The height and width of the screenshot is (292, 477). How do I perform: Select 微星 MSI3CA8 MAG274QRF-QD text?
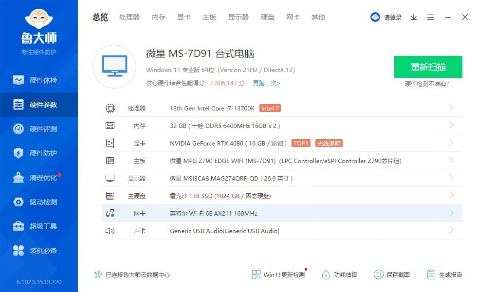214,178
